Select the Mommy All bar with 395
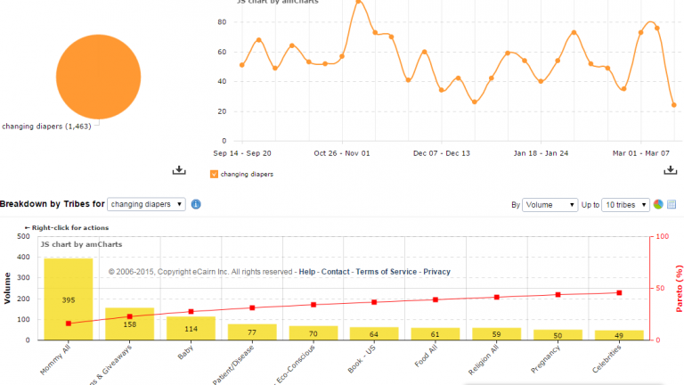The image size is (684, 385). coord(69,299)
